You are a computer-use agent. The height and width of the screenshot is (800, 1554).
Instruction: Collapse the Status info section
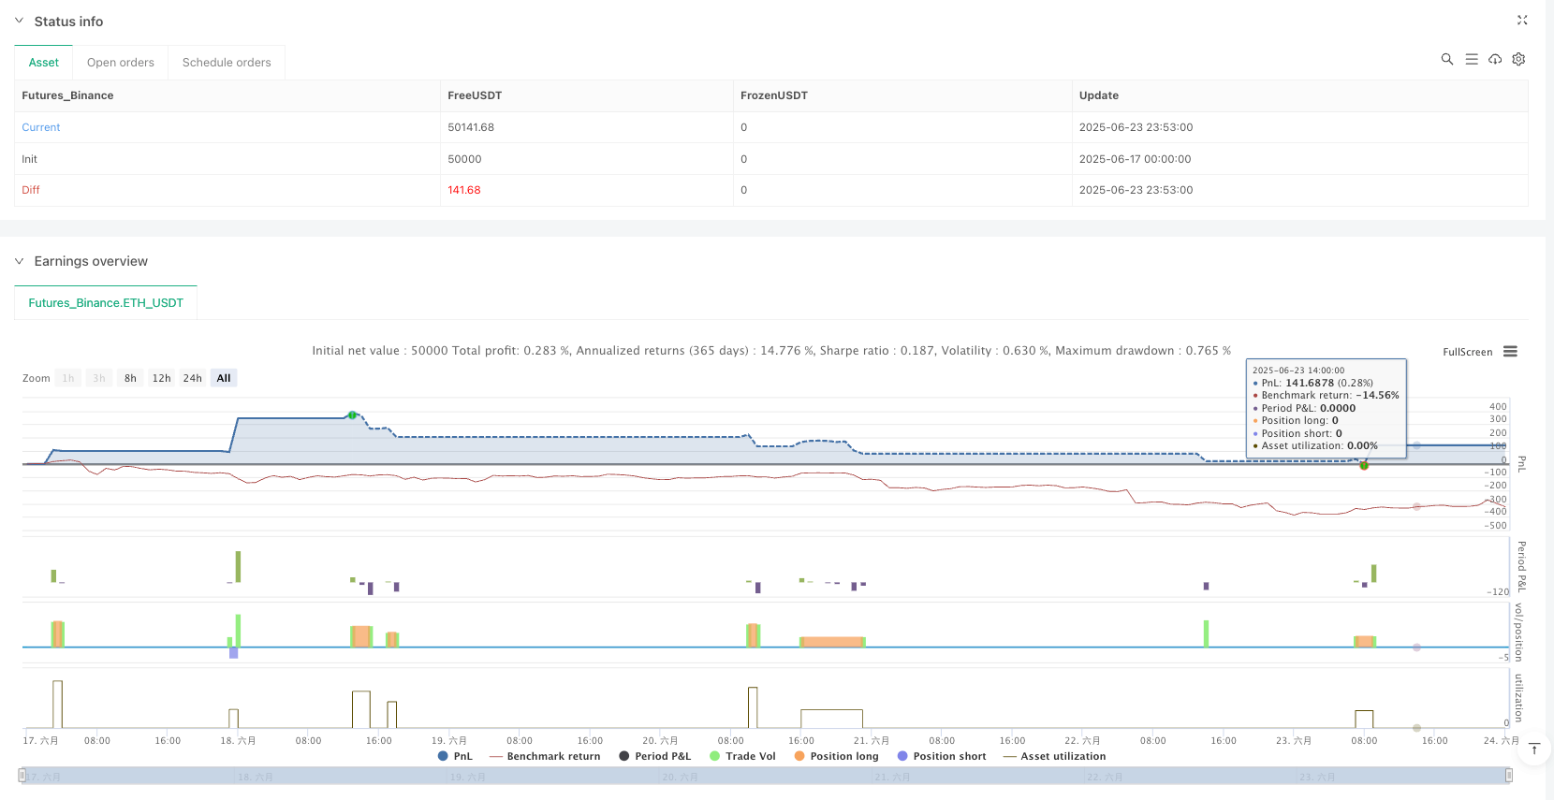point(19,21)
